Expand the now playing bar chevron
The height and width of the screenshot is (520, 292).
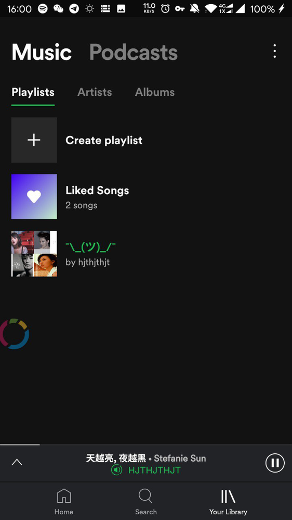tap(17, 462)
